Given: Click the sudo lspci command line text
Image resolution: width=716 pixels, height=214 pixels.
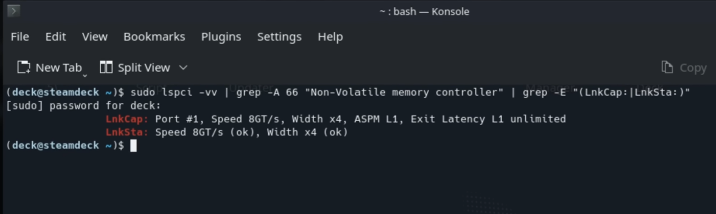Looking at the screenshot, I should coord(410,92).
